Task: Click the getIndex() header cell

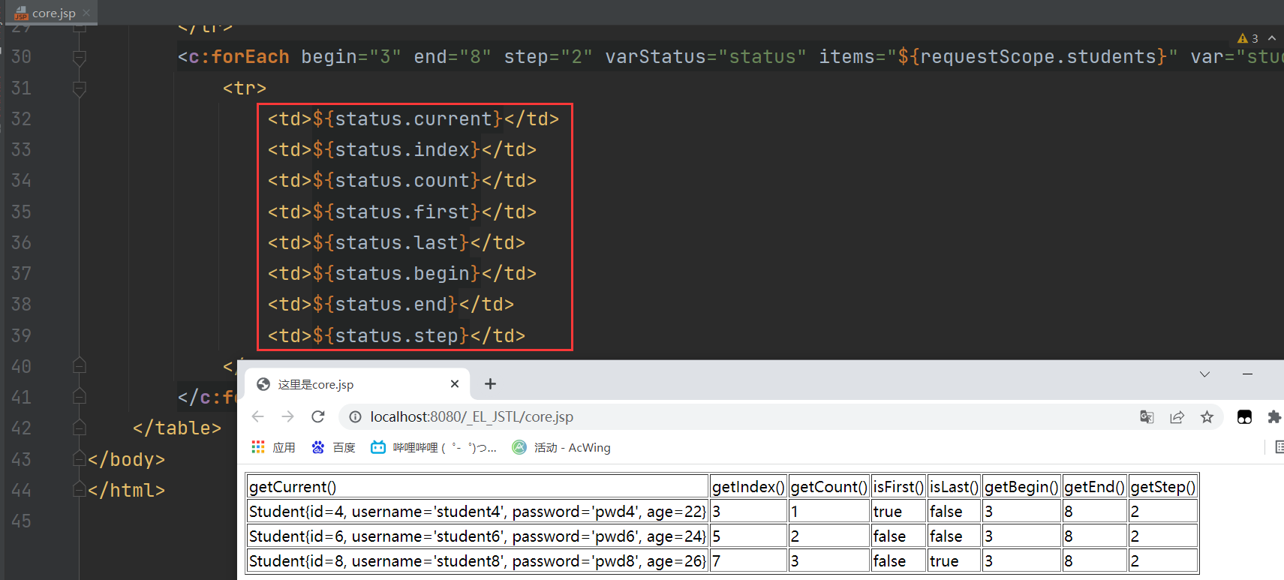Action: pyautogui.click(x=748, y=486)
